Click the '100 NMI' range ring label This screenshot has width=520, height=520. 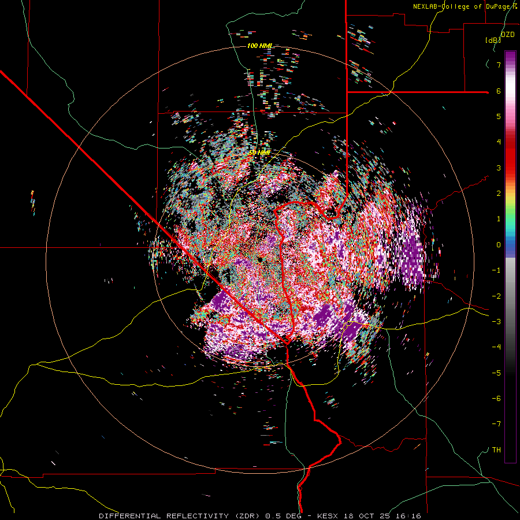[260, 46]
